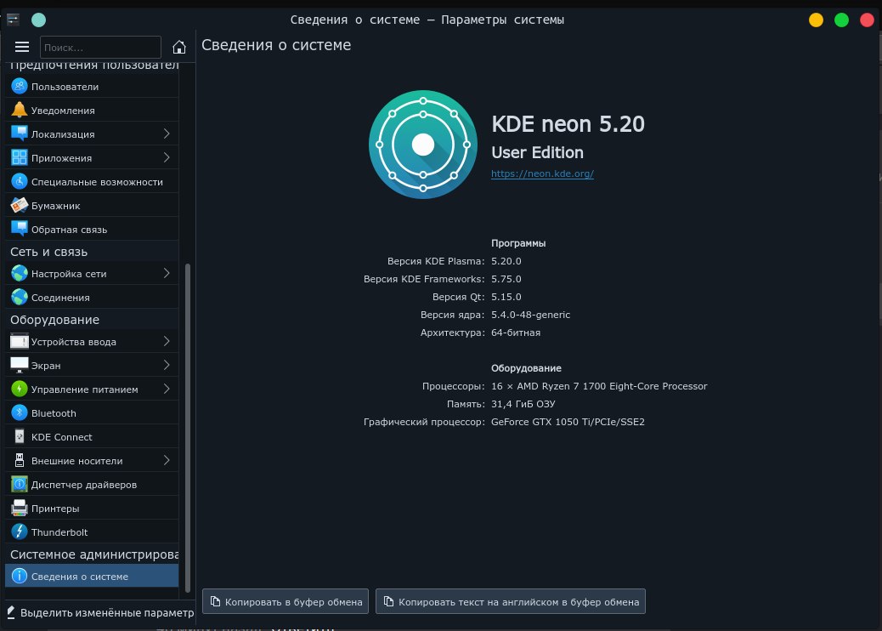The width and height of the screenshot is (882, 631).
Task: Click the teal pin-on-all-desktops titlebar button
Action: coord(38,20)
